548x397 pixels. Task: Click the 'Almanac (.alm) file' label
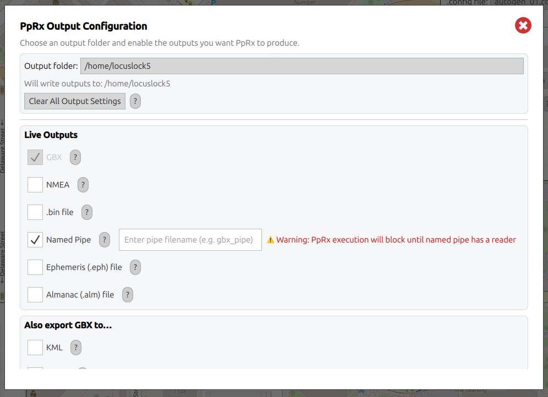80,295
